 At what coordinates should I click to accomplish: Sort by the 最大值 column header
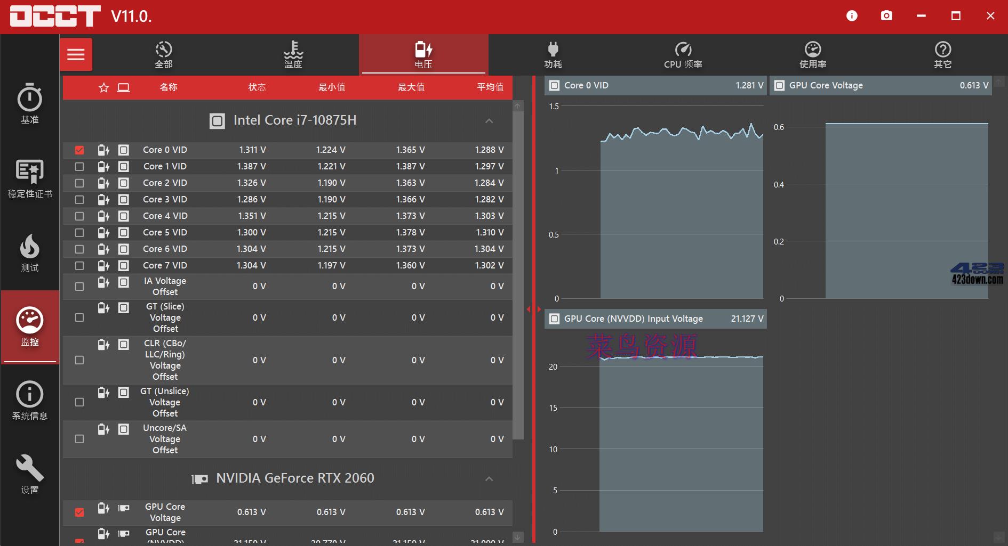(x=411, y=87)
